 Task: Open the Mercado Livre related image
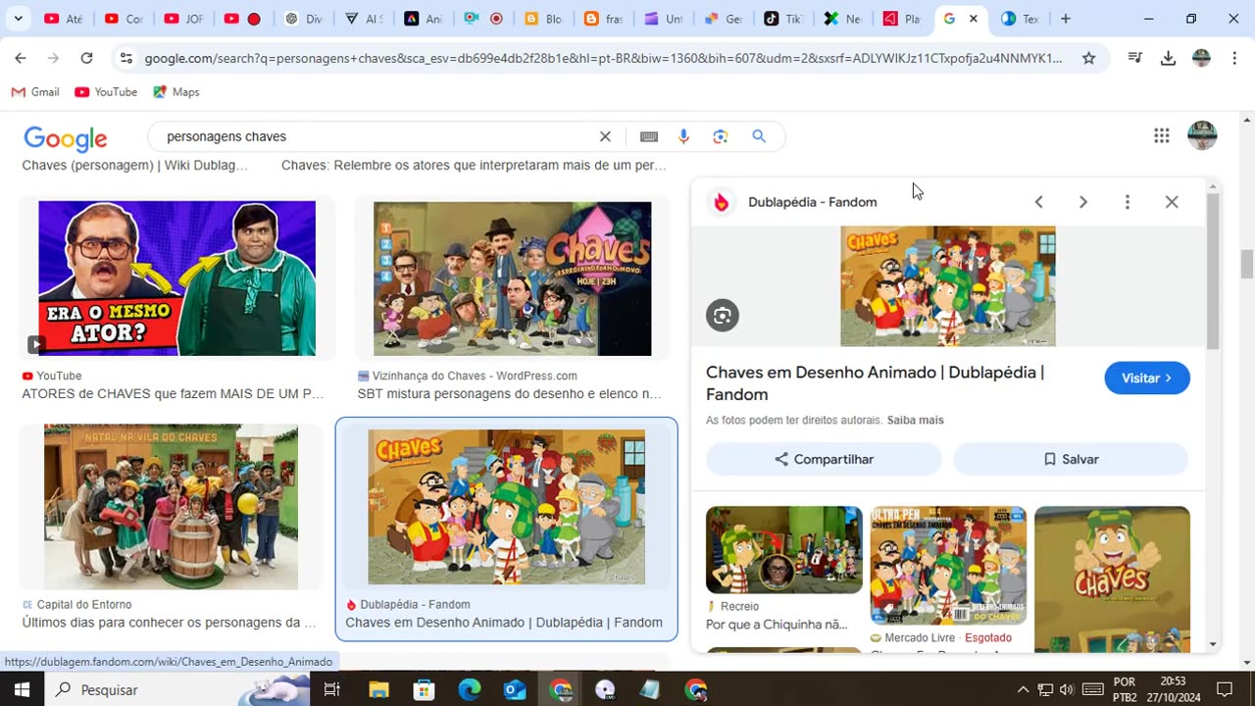pyautogui.click(x=948, y=565)
